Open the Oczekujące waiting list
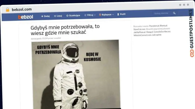Screen dimensions: 195x109 click(73, 15)
